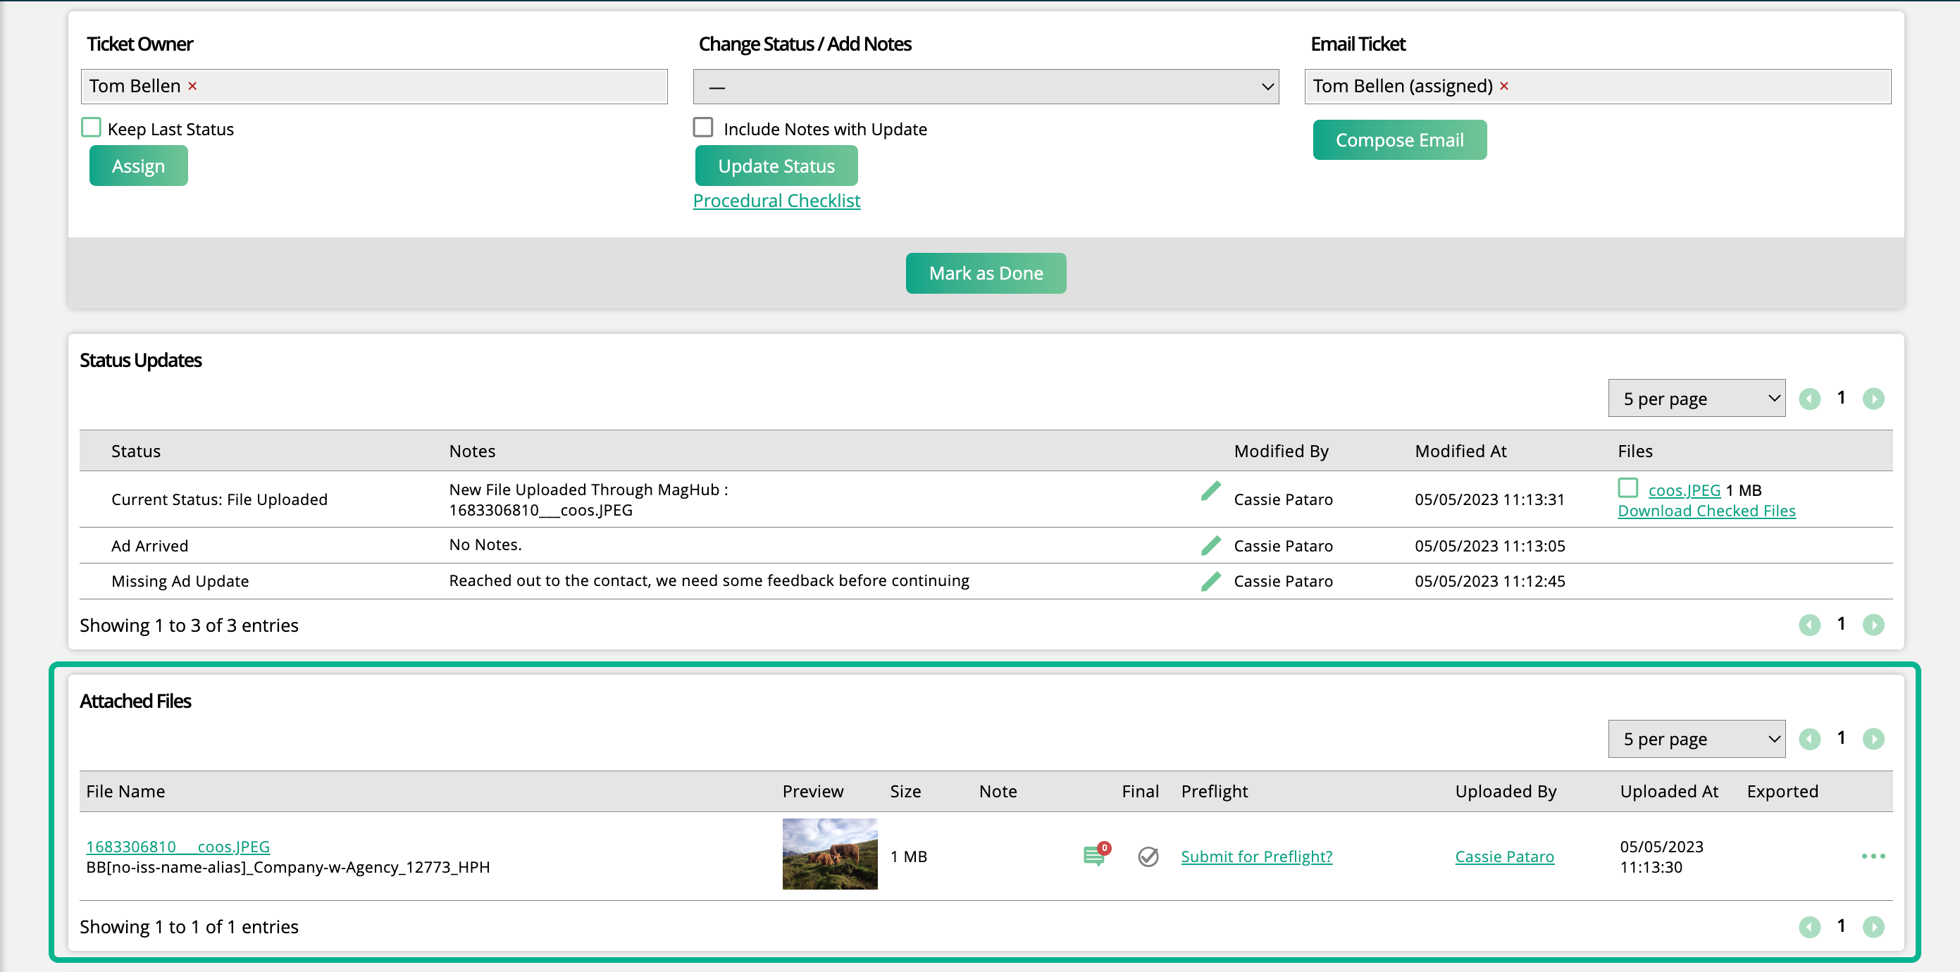Click the previous page arrow in Attached Files

click(x=1810, y=737)
